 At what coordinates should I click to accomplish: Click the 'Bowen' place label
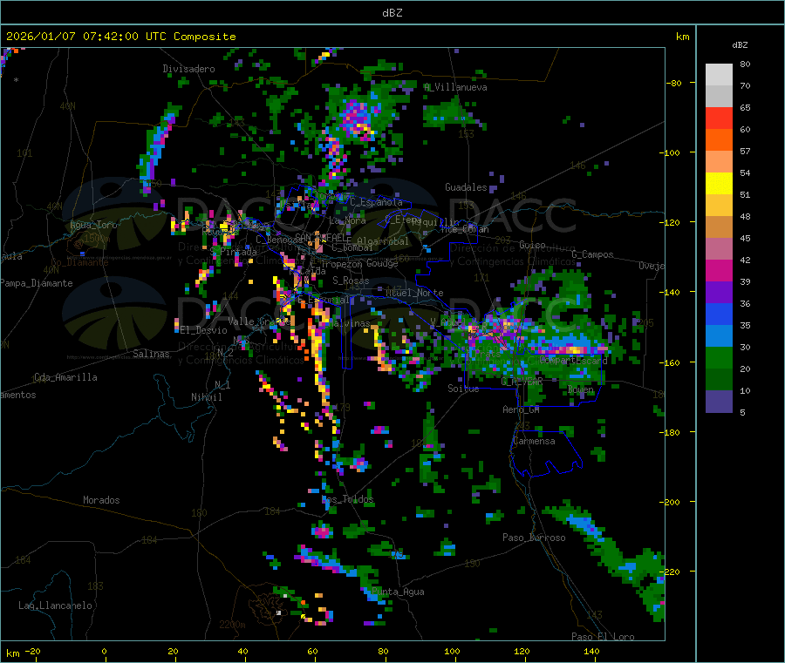tap(581, 389)
